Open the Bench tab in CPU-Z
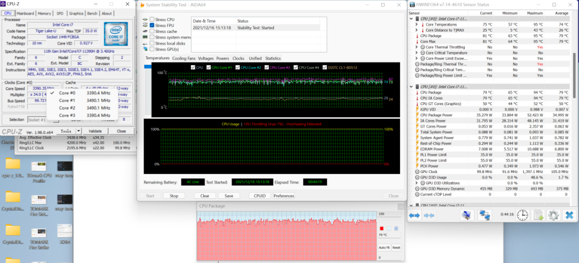This screenshot has height=263, width=579. [x=92, y=13]
